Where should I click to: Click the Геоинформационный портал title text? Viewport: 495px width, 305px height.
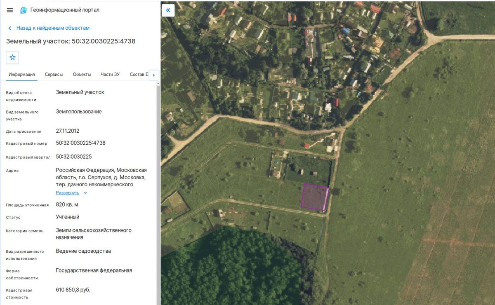coord(65,10)
